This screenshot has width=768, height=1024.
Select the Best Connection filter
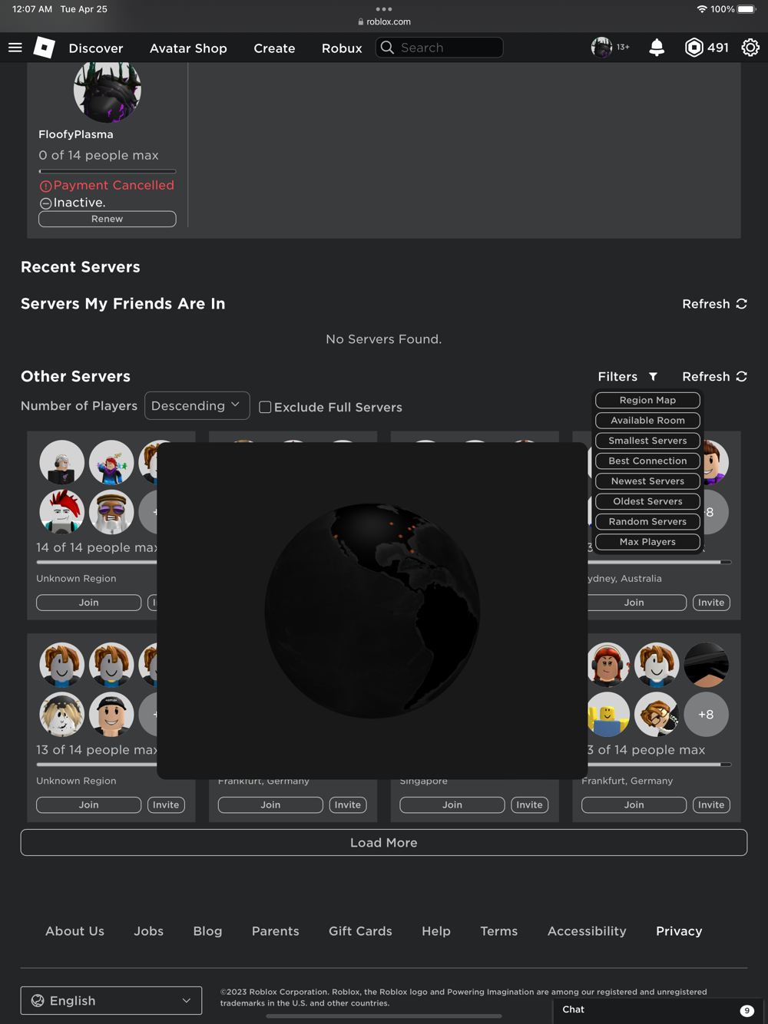tap(647, 461)
